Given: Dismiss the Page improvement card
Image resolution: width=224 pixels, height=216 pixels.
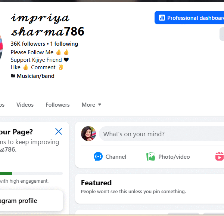Looking at the screenshot, I should [59, 131].
